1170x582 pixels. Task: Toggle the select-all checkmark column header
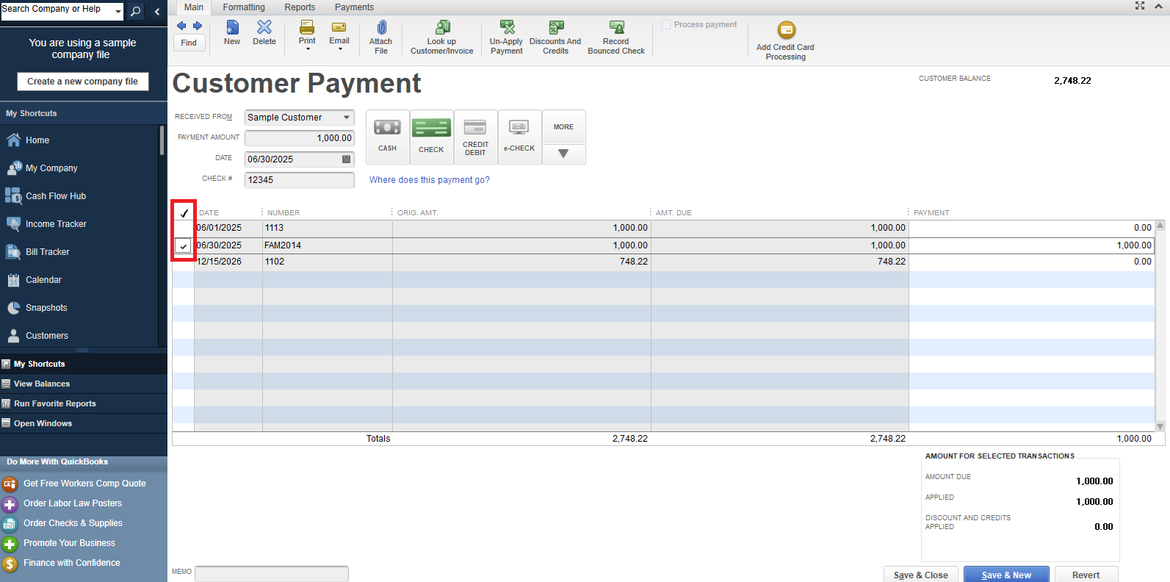tap(184, 213)
